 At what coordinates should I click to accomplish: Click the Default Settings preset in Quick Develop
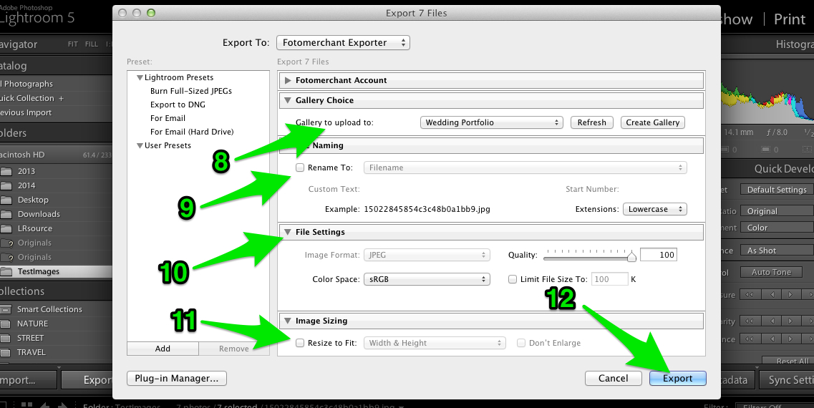point(777,190)
